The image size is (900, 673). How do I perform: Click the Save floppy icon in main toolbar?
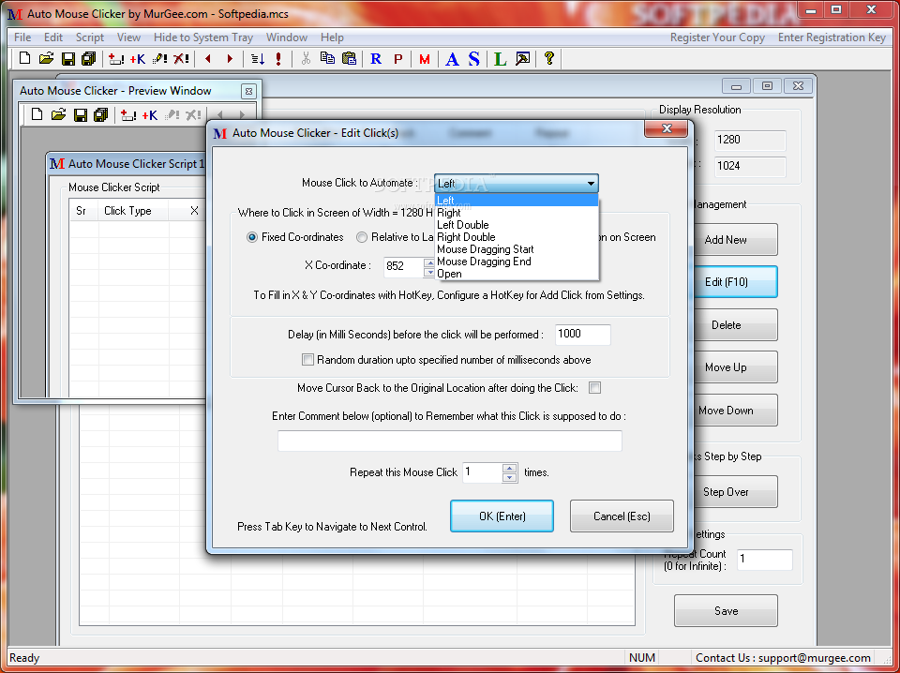coord(67,58)
